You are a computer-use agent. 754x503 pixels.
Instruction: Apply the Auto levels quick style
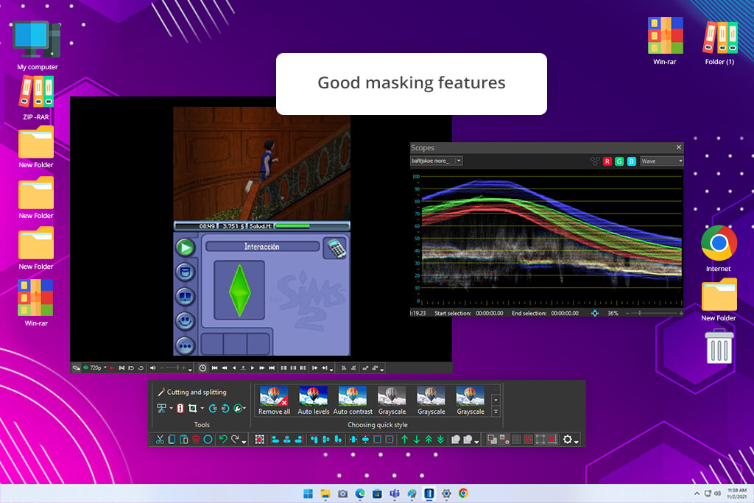314,401
